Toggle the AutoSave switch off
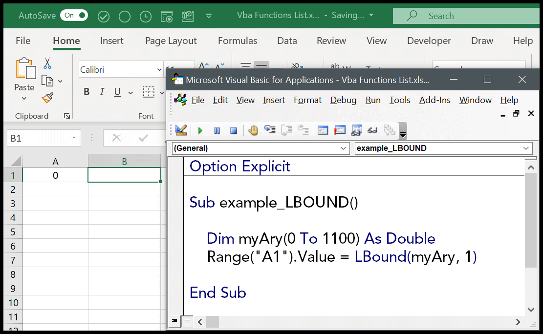Image resolution: width=543 pixels, height=334 pixels. [x=74, y=16]
